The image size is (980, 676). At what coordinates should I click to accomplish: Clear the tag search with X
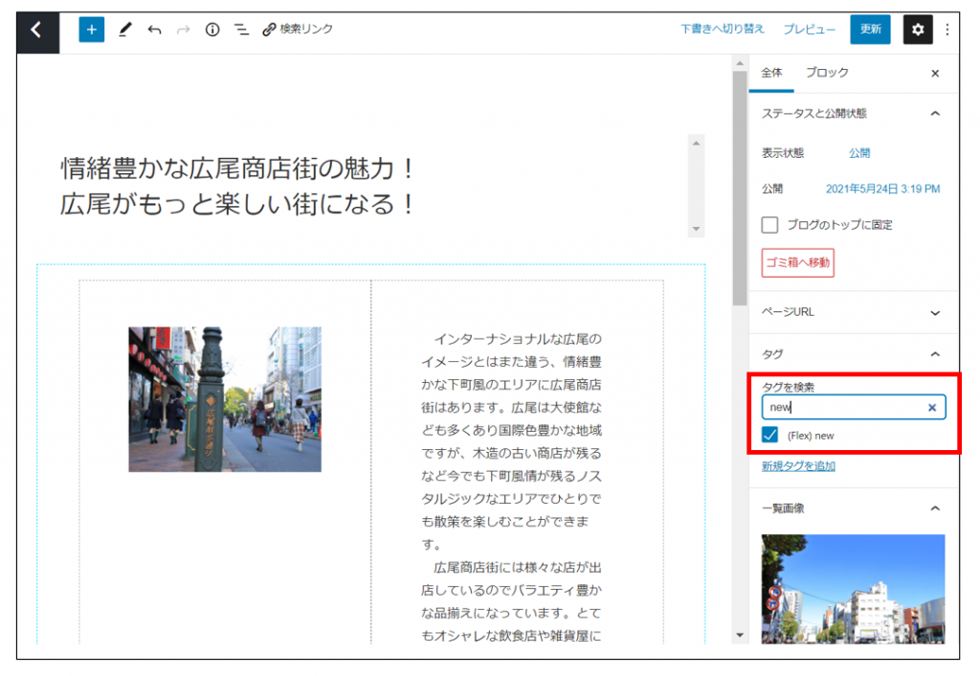(x=932, y=407)
